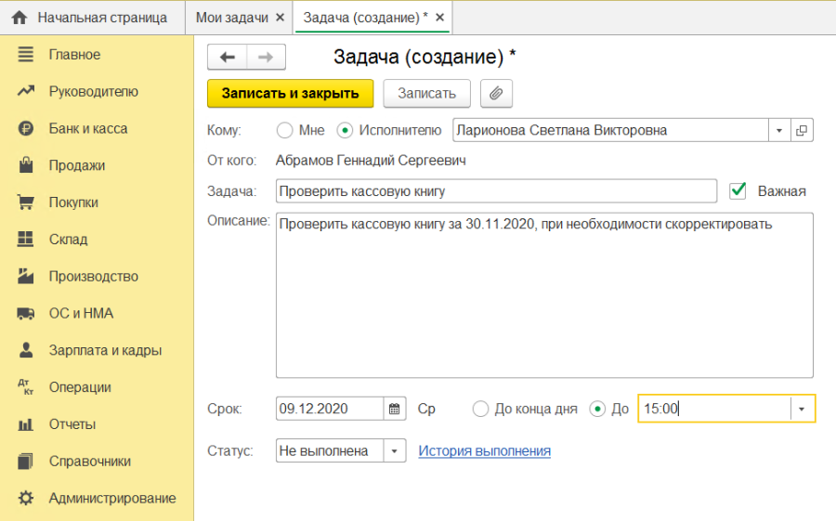The image size is (836, 521).
Task: Uncheck the "Важная" checkbox
Action: (738, 190)
